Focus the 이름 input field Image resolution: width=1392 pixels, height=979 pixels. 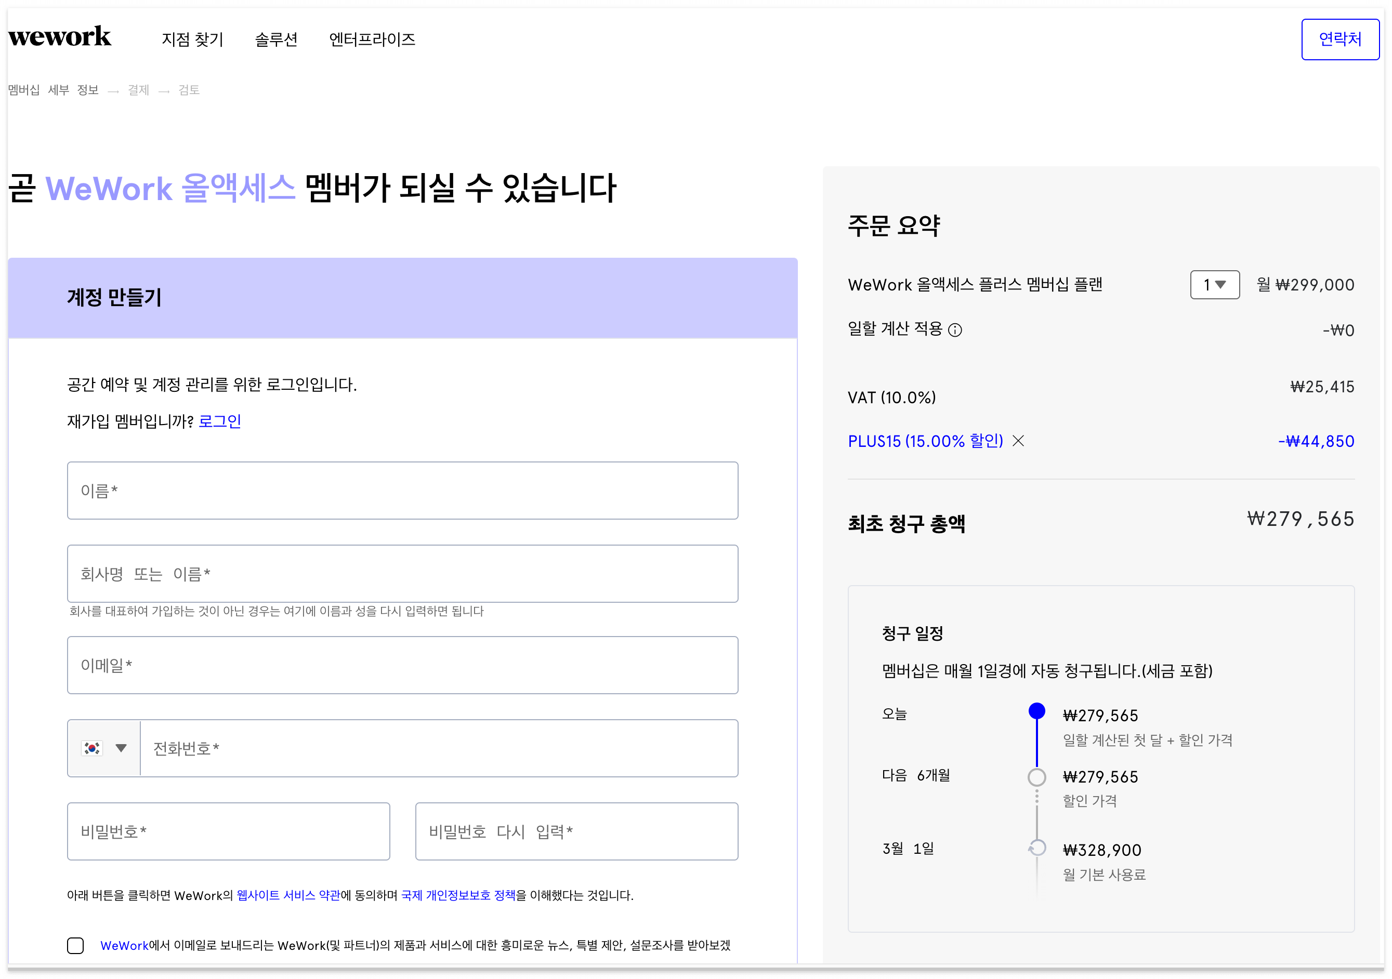402,491
